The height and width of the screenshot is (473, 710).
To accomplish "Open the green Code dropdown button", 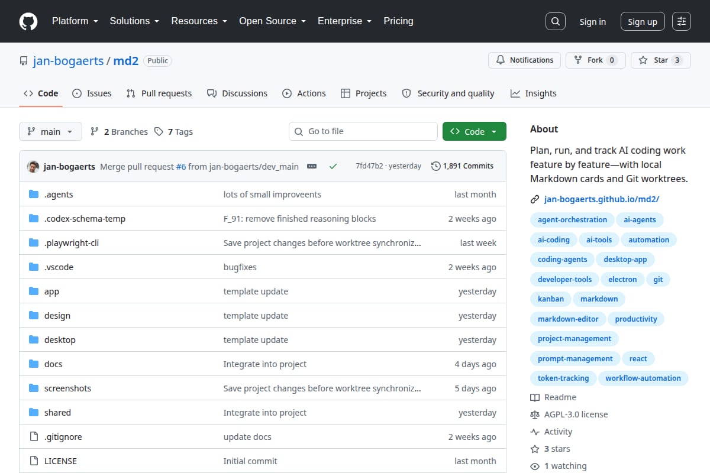I will [x=475, y=131].
